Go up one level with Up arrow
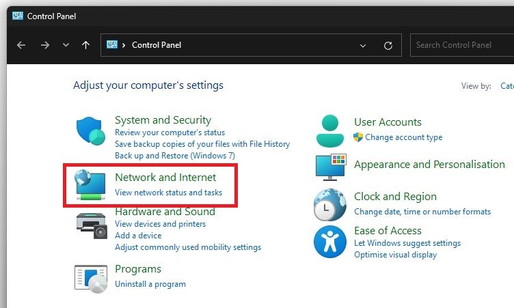This screenshot has height=308, width=514. pos(85,45)
